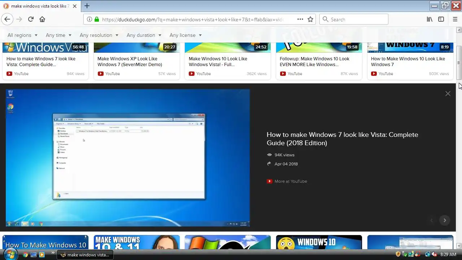Image resolution: width=462 pixels, height=260 pixels.
Task: Click the eye icon beside 94K views
Action: click(x=269, y=155)
